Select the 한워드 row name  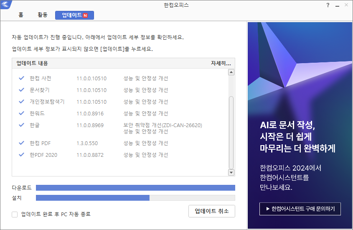[x=37, y=113]
